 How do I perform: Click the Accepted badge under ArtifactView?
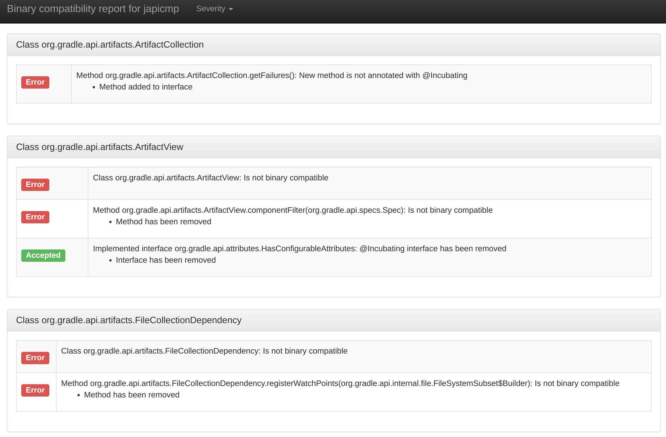[43, 255]
